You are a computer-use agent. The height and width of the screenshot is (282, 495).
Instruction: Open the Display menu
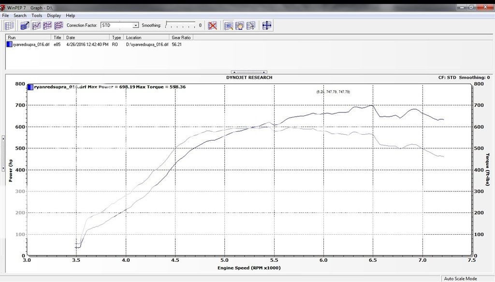pos(54,15)
